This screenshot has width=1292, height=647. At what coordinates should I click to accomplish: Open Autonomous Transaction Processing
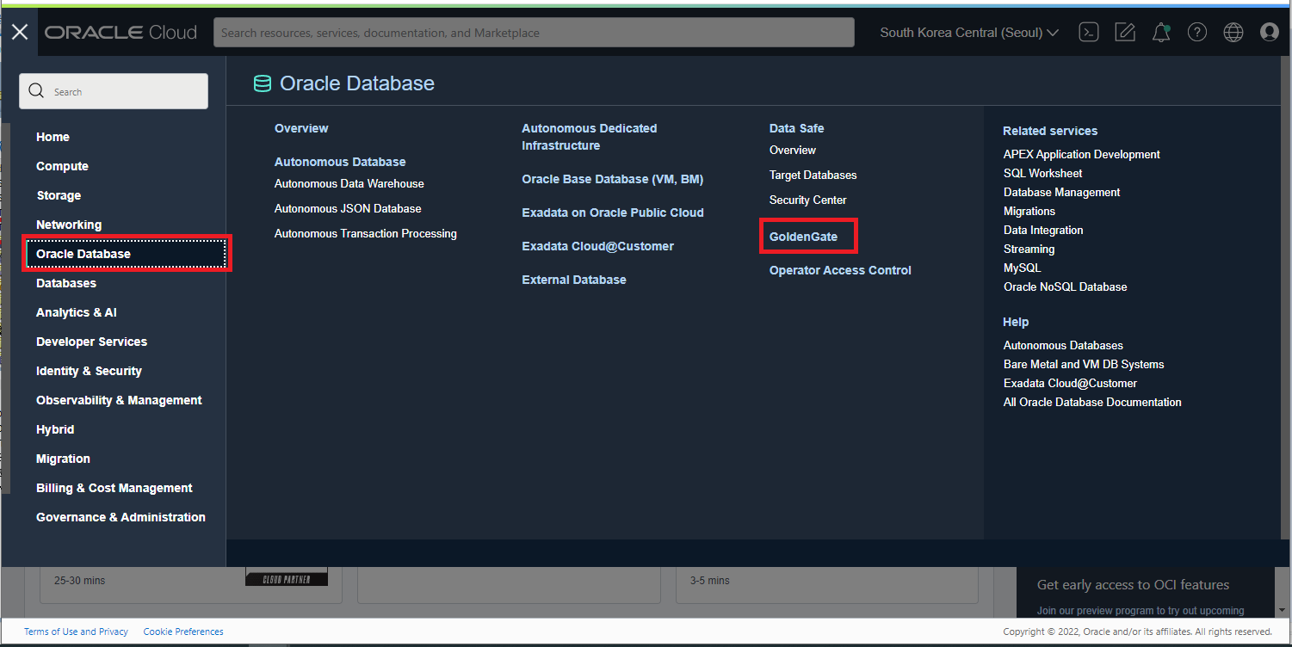click(x=366, y=233)
